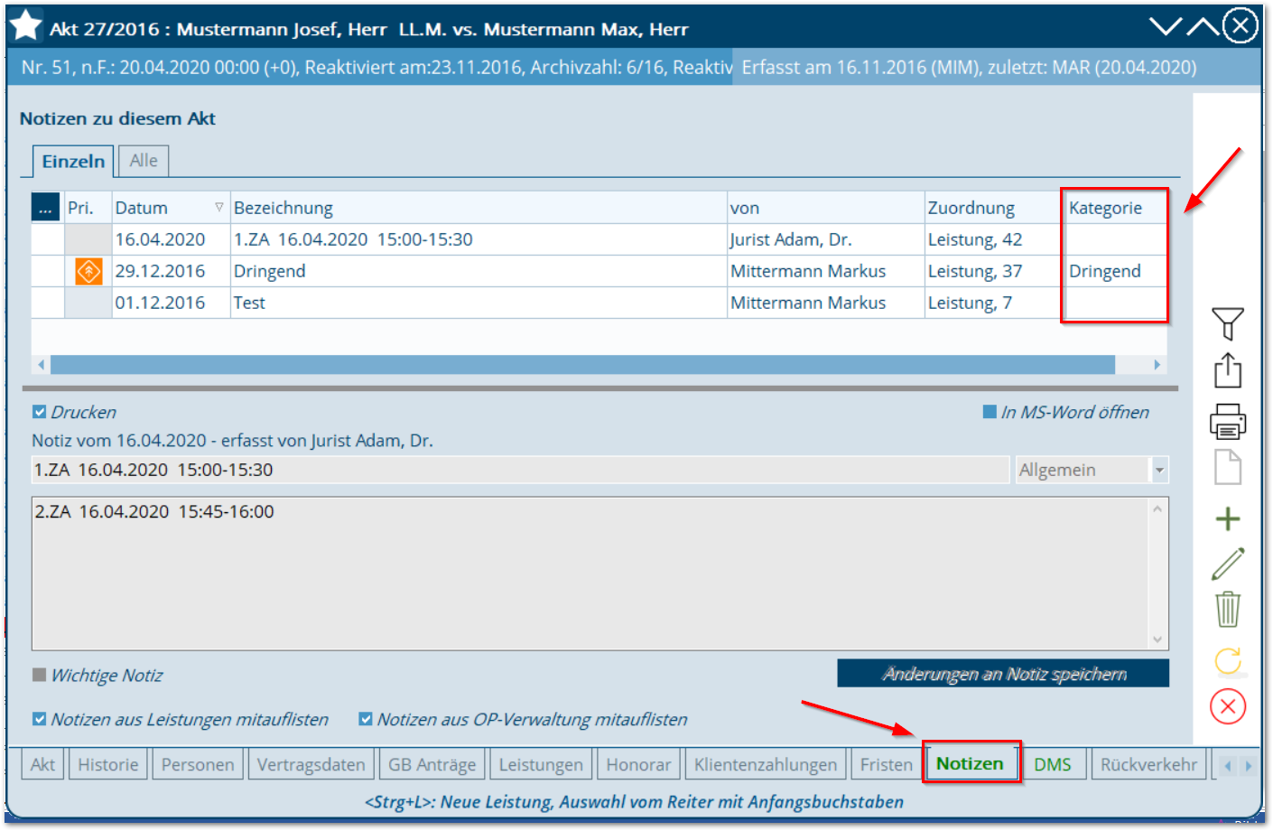Screen dimensions: 1273x831
Task: Click the note title field '1.ZA 16.04.2020 15:00-15:30'
Action: coord(520,470)
